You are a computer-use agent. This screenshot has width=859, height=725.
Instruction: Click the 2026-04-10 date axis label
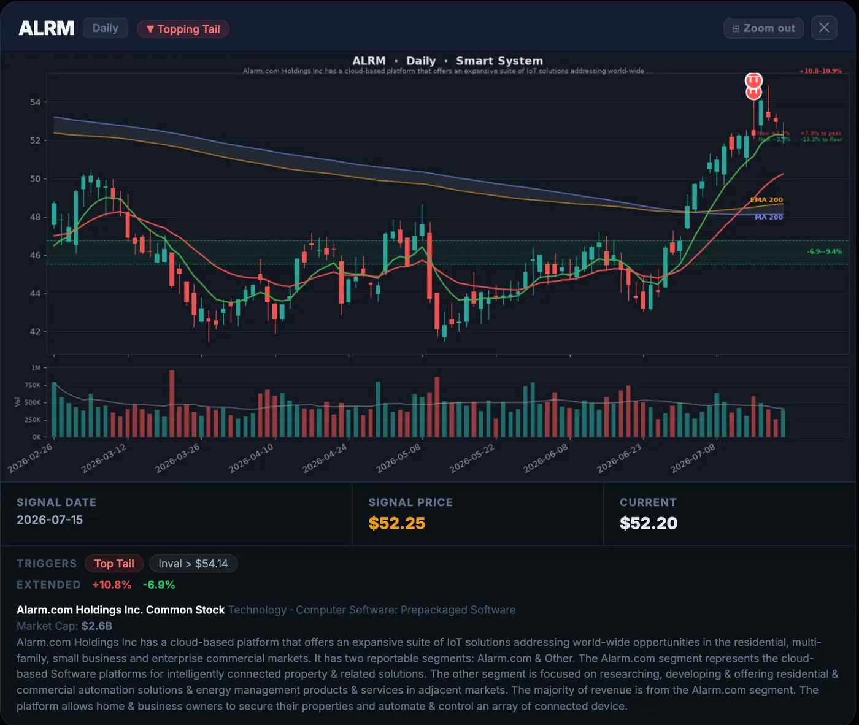(x=251, y=458)
